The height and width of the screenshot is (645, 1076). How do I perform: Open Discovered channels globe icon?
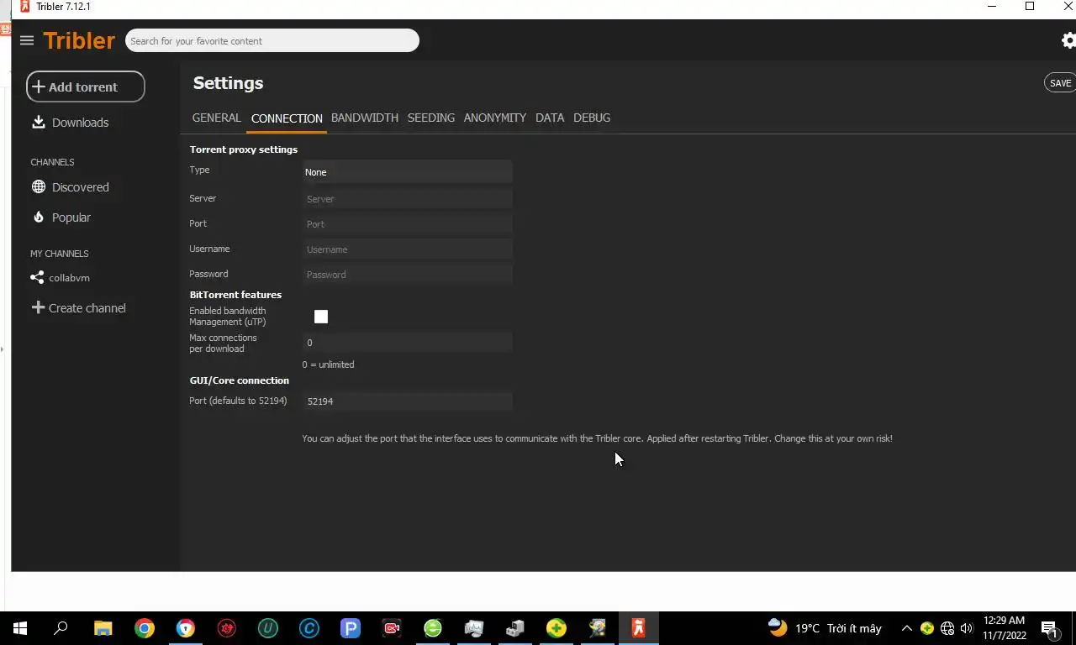[38, 186]
